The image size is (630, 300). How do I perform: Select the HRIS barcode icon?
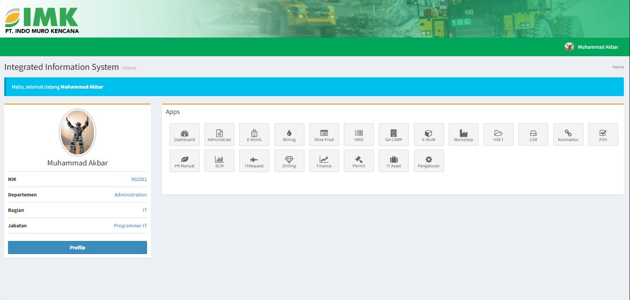(359, 135)
